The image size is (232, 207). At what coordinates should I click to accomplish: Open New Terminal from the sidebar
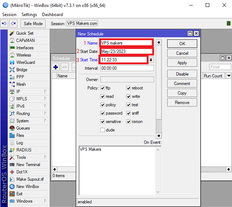pyautogui.click(x=29, y=165)
